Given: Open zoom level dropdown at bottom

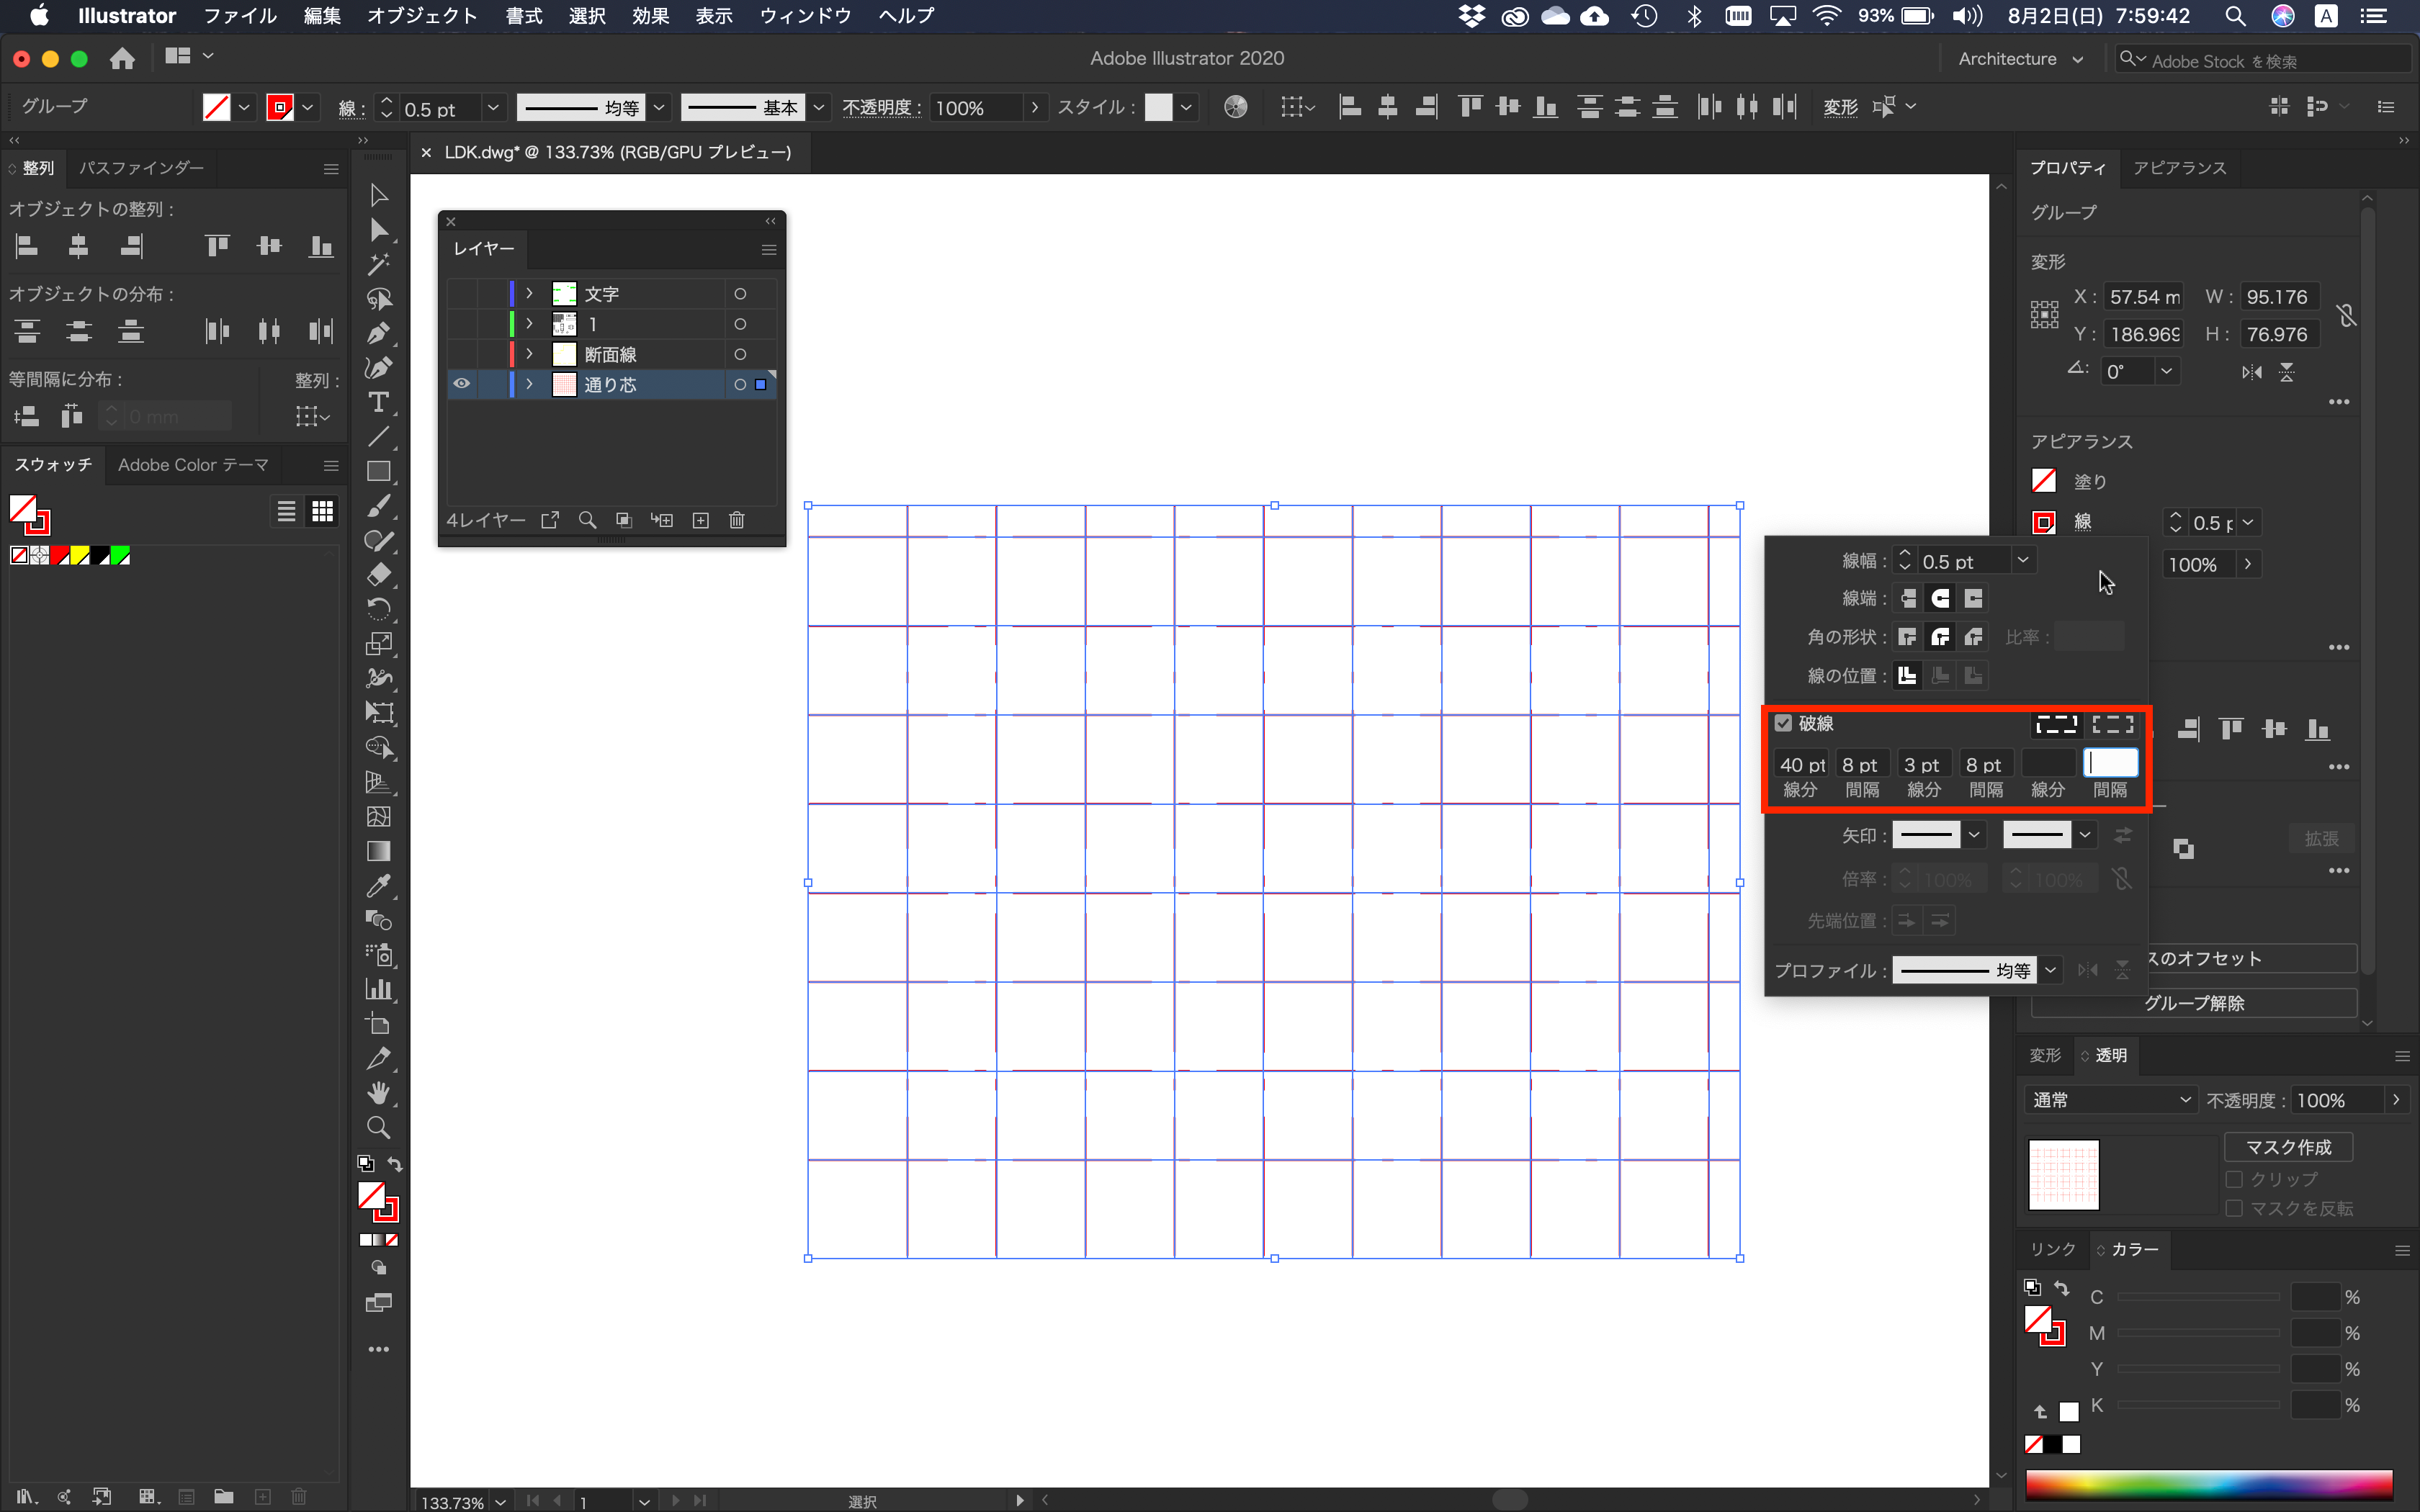Looking at the screenshot, I should point(500,1501).
